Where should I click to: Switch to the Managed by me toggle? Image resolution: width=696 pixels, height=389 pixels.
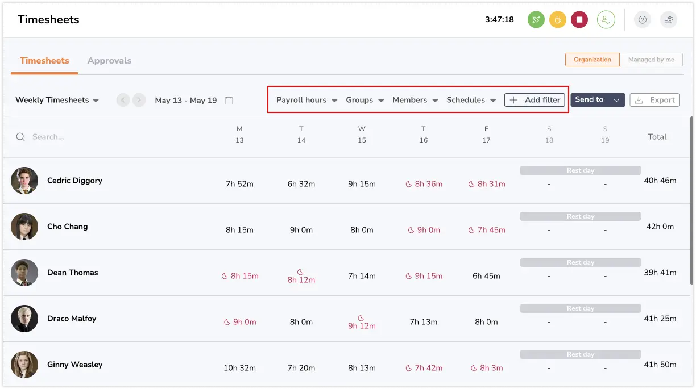click(651, 59)
